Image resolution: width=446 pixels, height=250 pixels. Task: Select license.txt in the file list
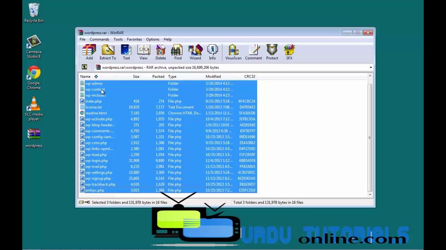168,107
